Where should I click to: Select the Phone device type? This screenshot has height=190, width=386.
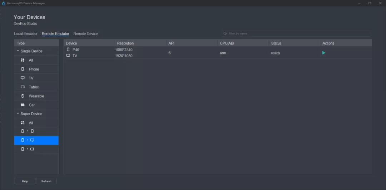click(36, 69)
